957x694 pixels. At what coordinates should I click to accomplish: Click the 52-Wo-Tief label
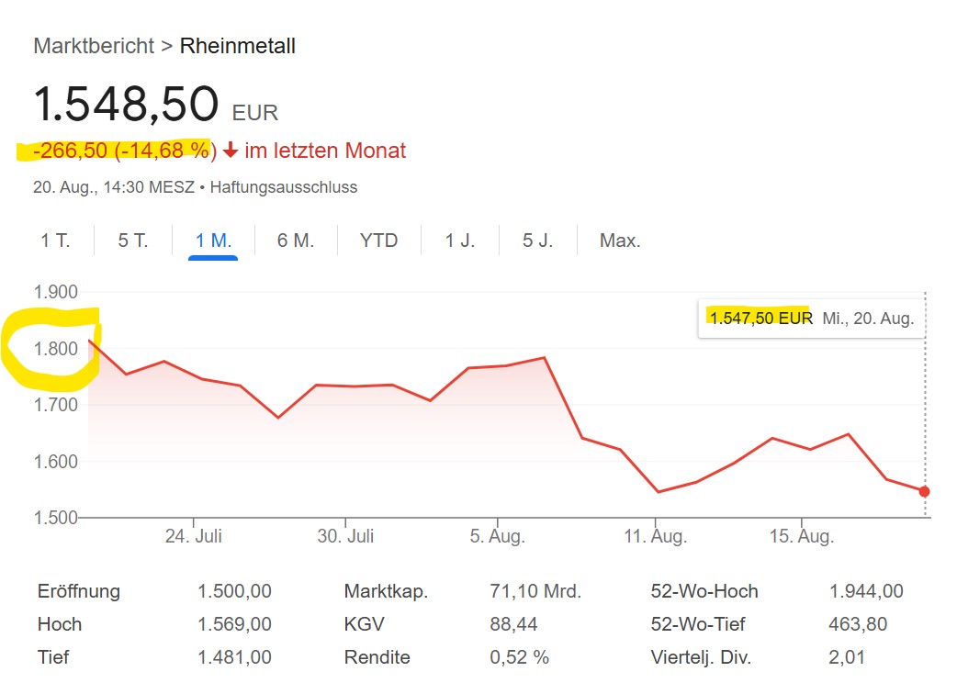coord(698,624)
